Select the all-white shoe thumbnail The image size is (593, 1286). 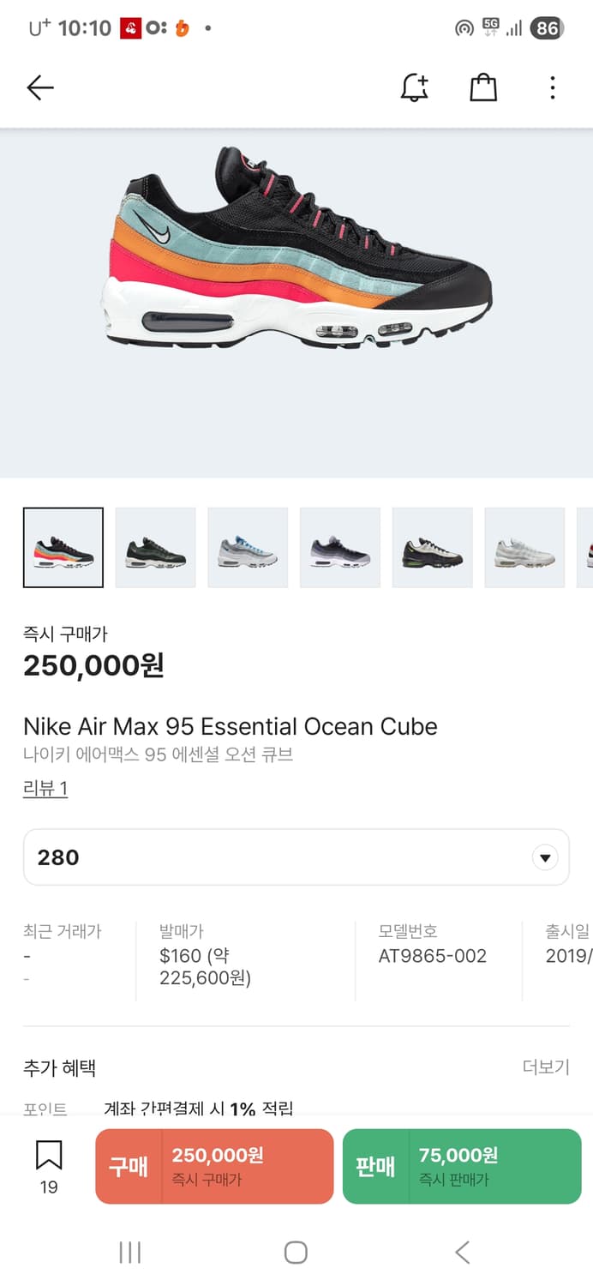[524, 548]
